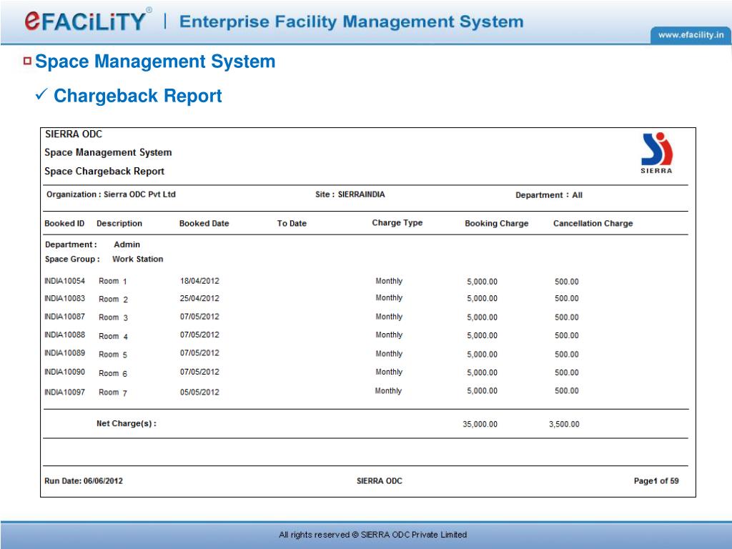Image resolution: width=732 pixels, height=549 pixels.
Task: Click the eFACiLiTY logo
Action: pos(87,21)
